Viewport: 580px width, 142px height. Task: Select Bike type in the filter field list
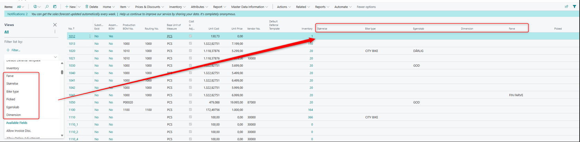(12, 91)
